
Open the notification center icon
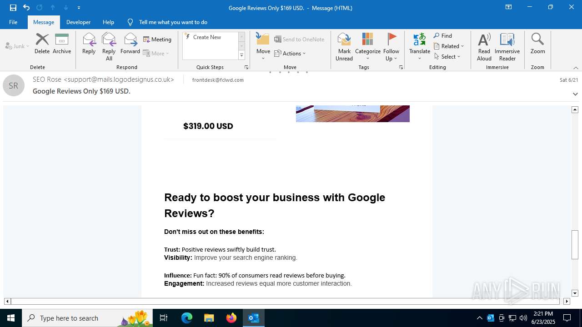(x=567, y=318)
